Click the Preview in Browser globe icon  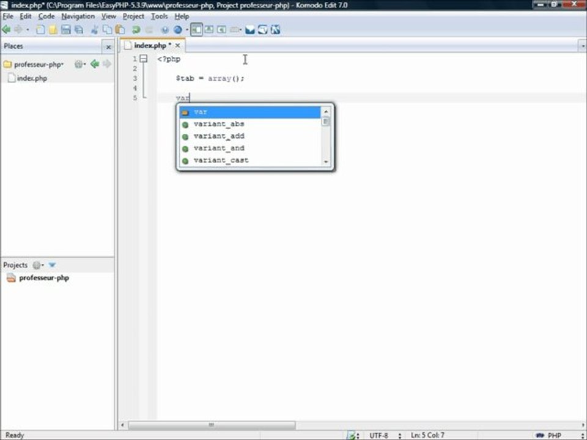tap(164, 29)
